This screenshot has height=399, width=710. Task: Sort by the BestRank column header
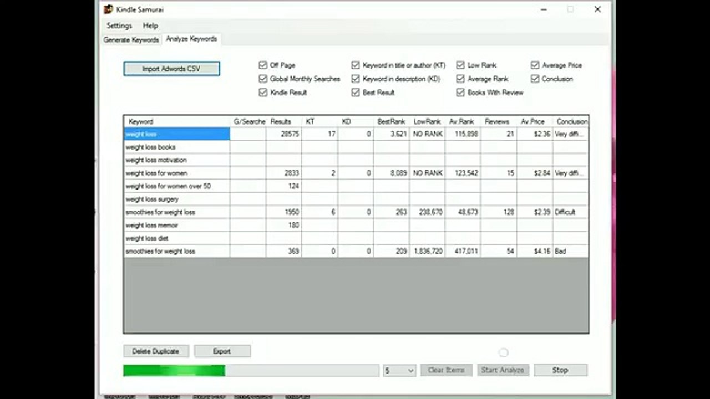pos(392,121)
